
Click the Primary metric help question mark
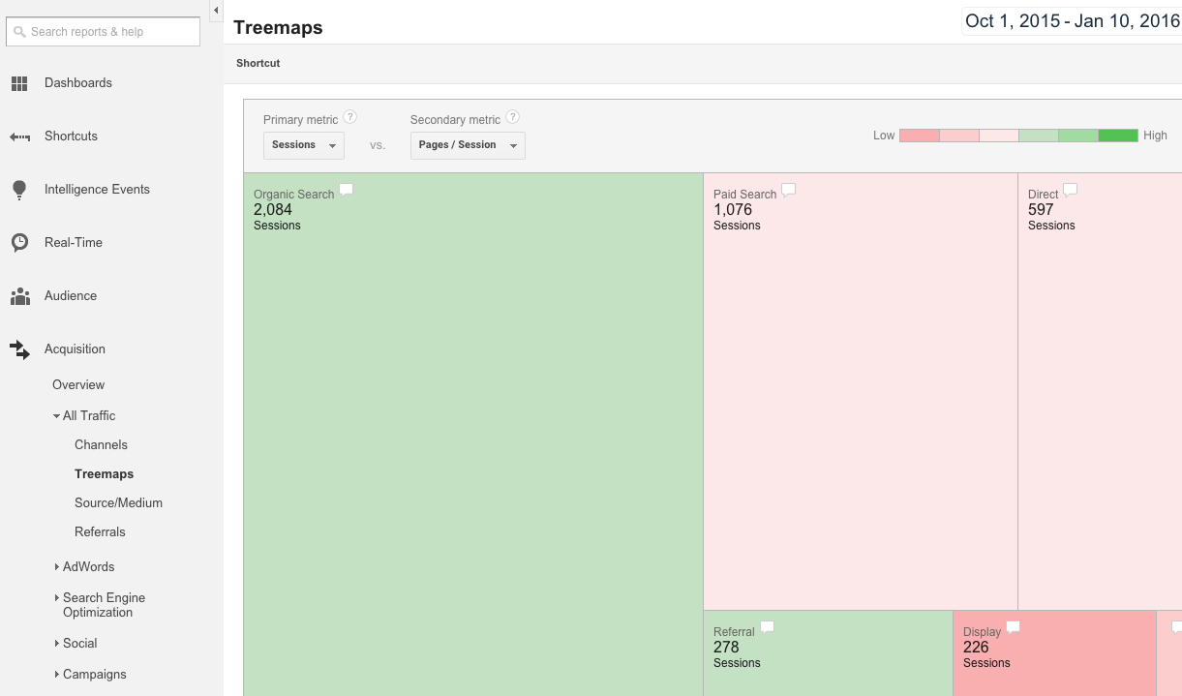coord(350,117)
